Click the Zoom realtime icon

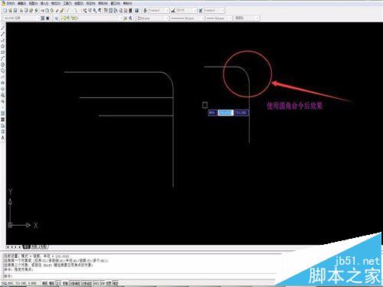point(90,11)
